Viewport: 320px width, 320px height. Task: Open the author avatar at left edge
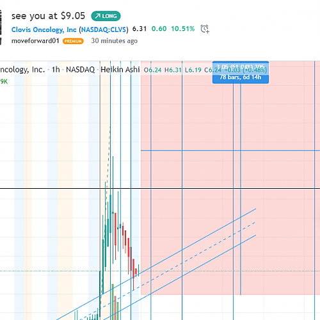1,27
